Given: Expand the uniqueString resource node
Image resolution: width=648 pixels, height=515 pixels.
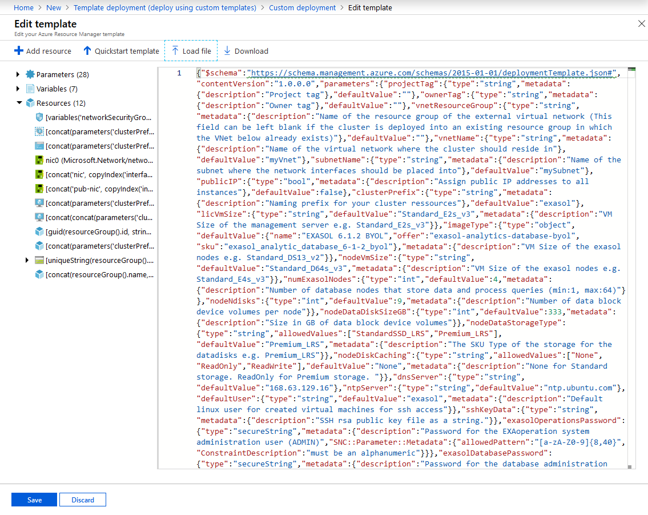Looking at the screenshot, I should point(27,261).
